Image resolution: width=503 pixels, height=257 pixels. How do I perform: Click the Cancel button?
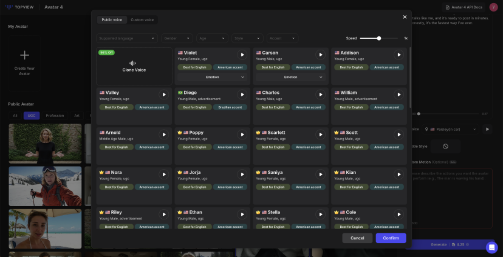point(357,238)
